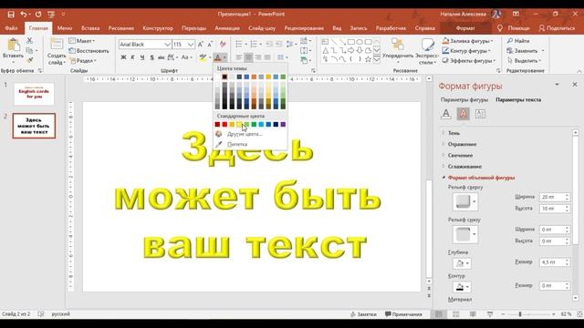Open the Arial Black font name dropdown
This screenshot has height=328, width=584.
coord(167,45)
